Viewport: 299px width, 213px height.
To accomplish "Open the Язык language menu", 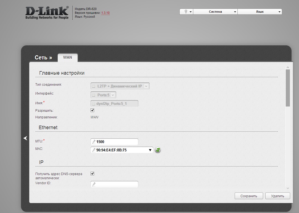I will [260, 12].
